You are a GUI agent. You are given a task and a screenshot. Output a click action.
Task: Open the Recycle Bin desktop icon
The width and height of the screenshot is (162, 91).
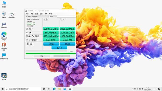(x=4, y=14)
